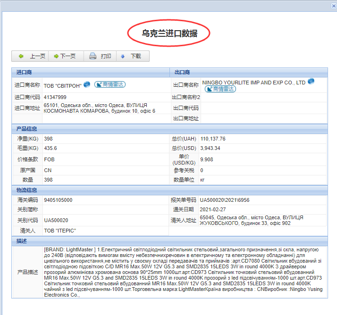Open 商情雷达 badge under NINGBO YOURLITE
Image resolution: width=337 pixels, height=315 pixels.
(x=219, y=89)
